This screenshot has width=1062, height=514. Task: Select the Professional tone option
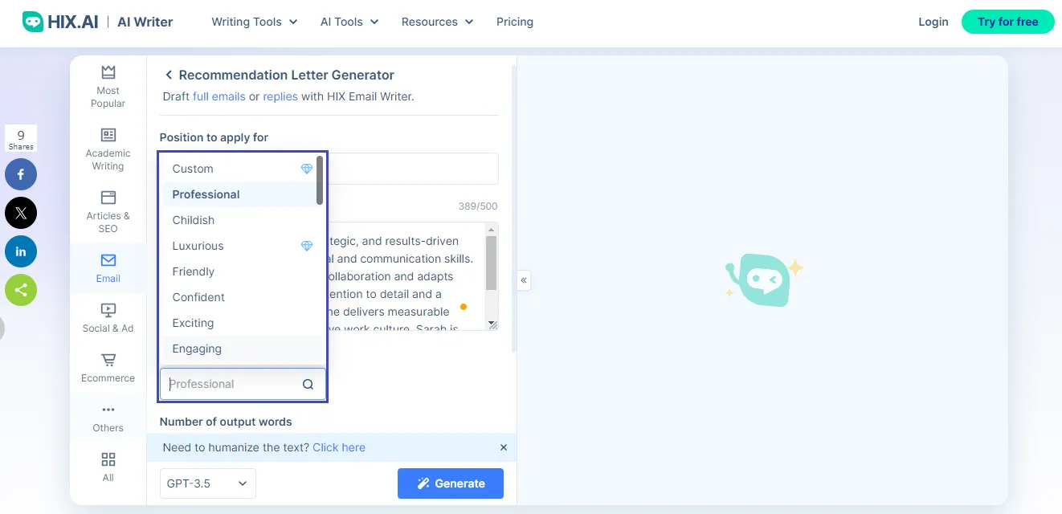pyautogui.click(x=206, y=194)
